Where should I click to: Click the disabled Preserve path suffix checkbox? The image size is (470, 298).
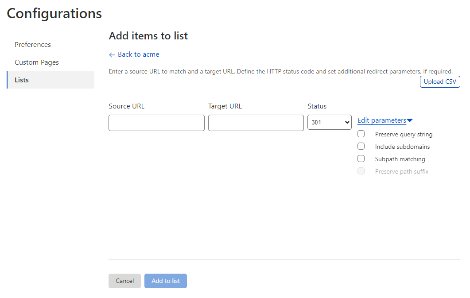click(x=361, y=171)
